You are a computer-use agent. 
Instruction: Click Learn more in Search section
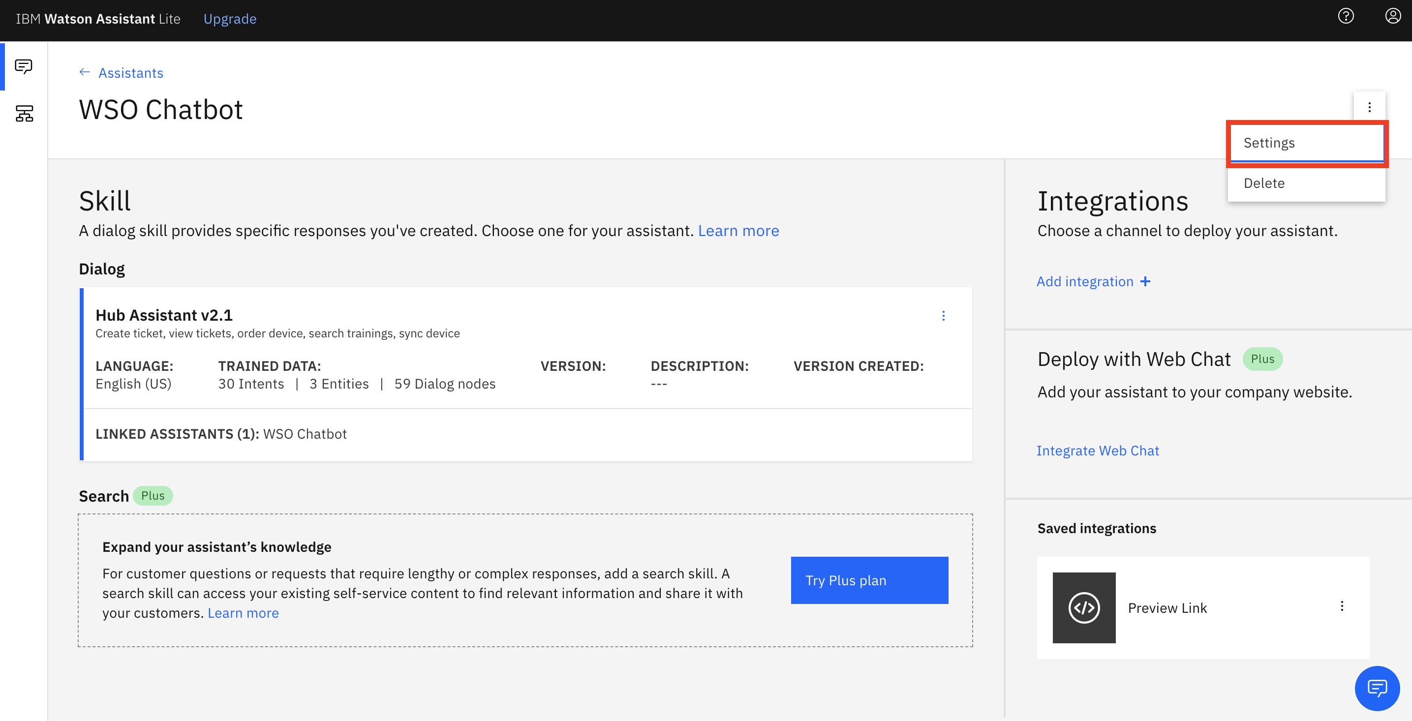coord(243,613)
